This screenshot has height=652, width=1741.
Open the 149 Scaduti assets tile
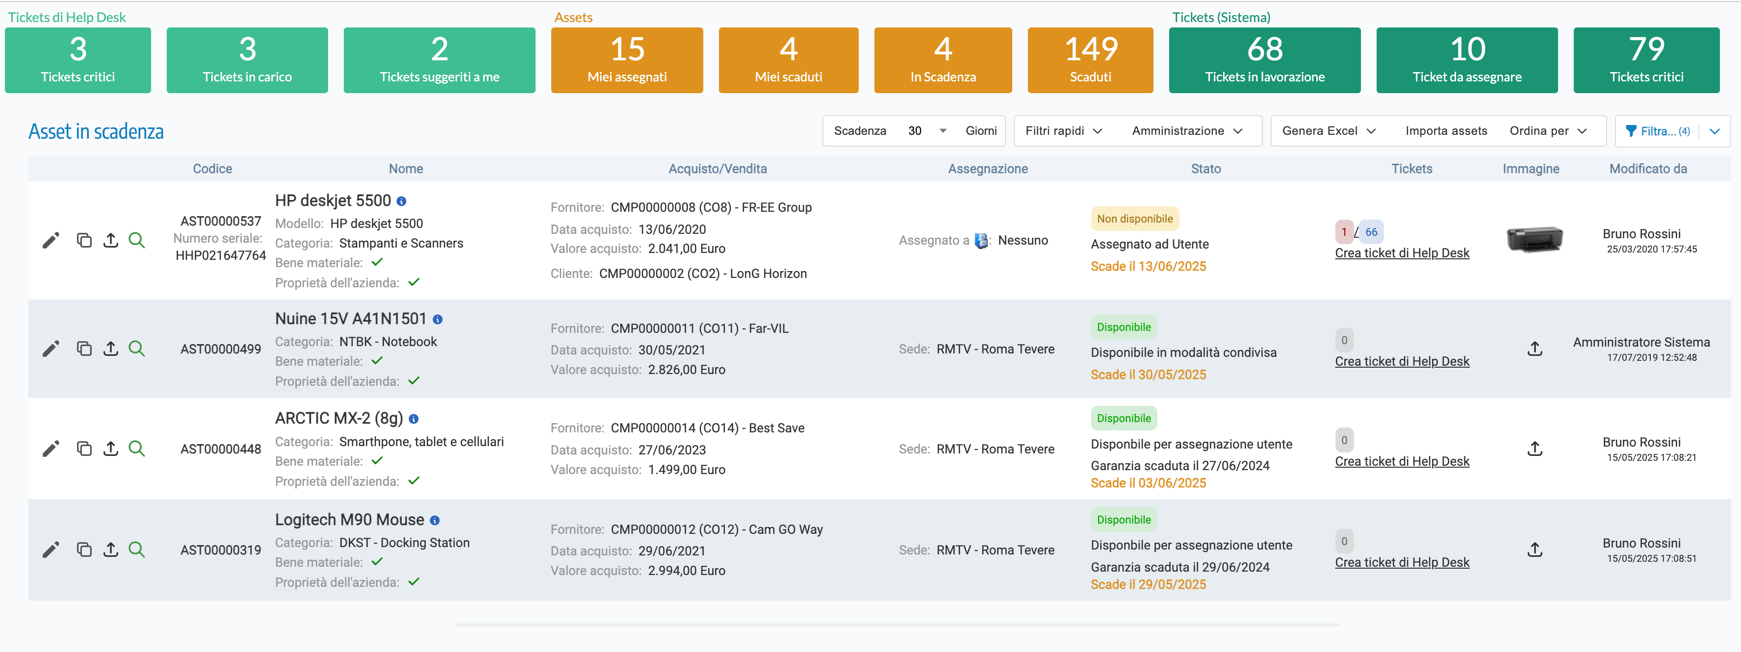pyautogui.click(x=1090, y=60)
